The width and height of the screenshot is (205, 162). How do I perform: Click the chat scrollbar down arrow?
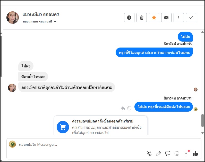tap(202, 133)
